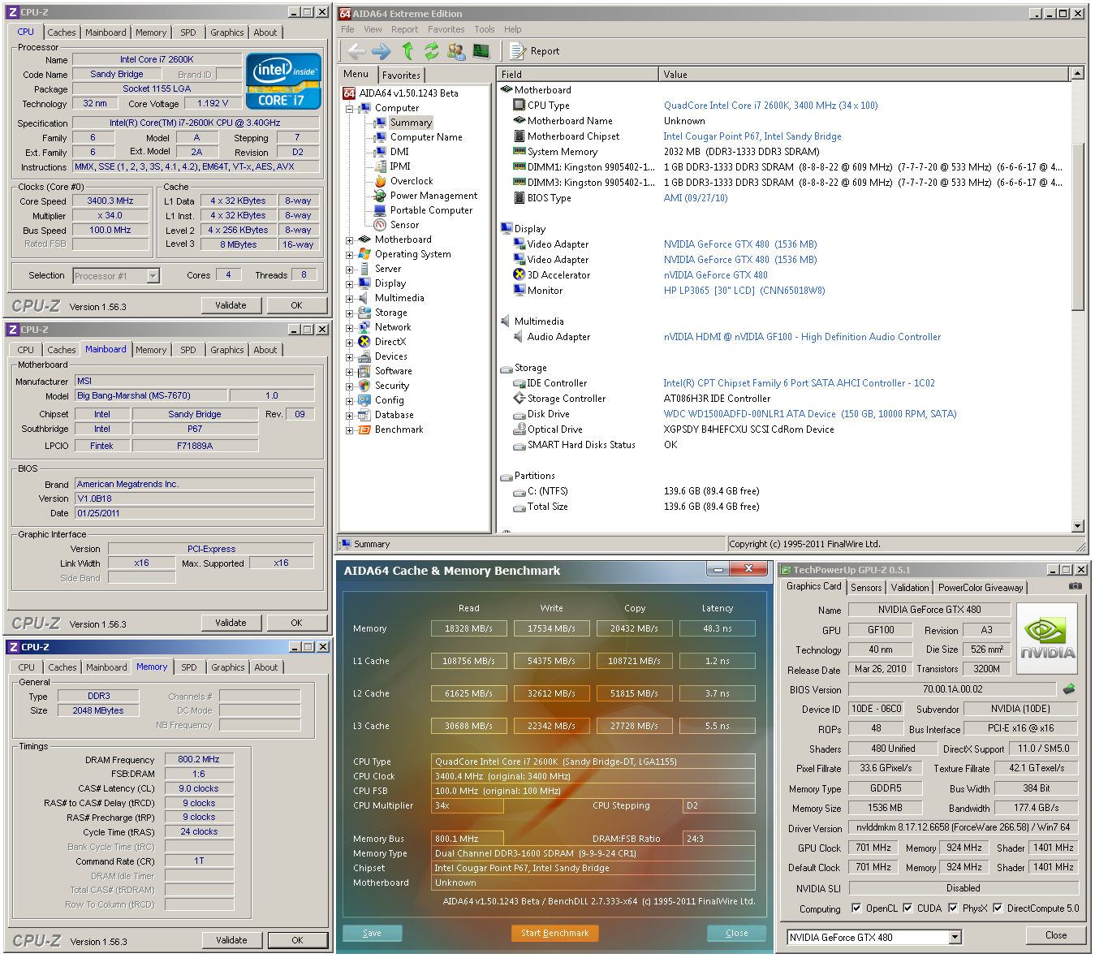Select the Security shield tree node
Viewport: 1095px width, 958px height.
[364, 386]
